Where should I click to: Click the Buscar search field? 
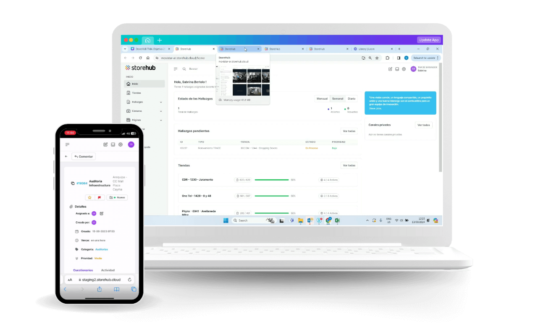click(x=193, y=69)
